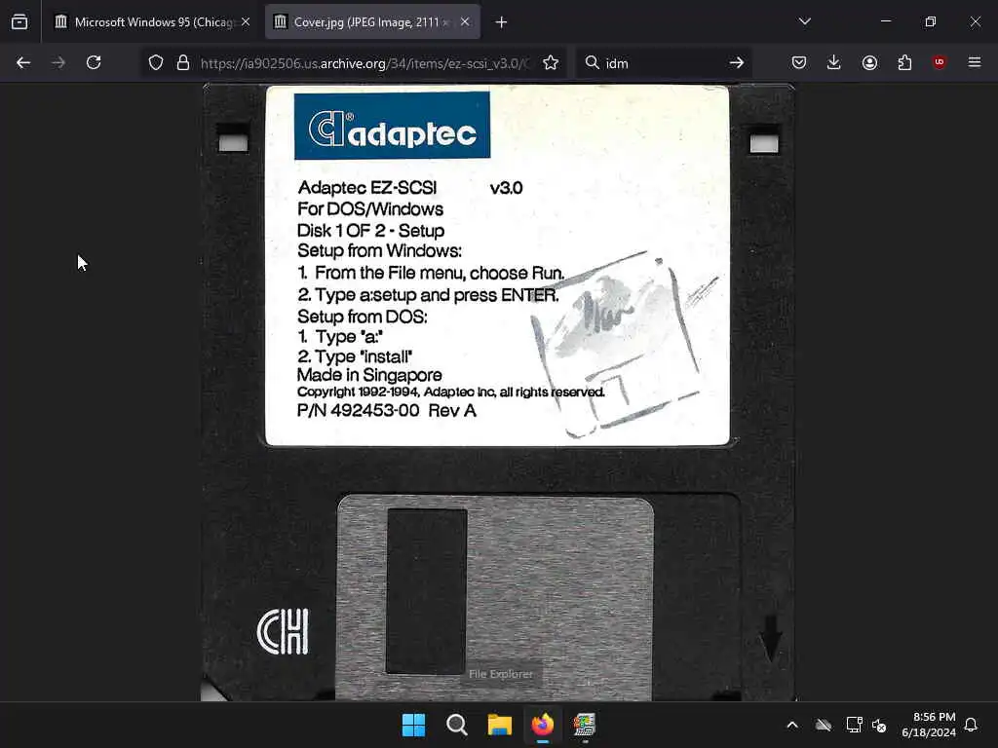Save page to Pocket
Image resolution: width=998 pixels, height=748 pixels.
[799, 62]
